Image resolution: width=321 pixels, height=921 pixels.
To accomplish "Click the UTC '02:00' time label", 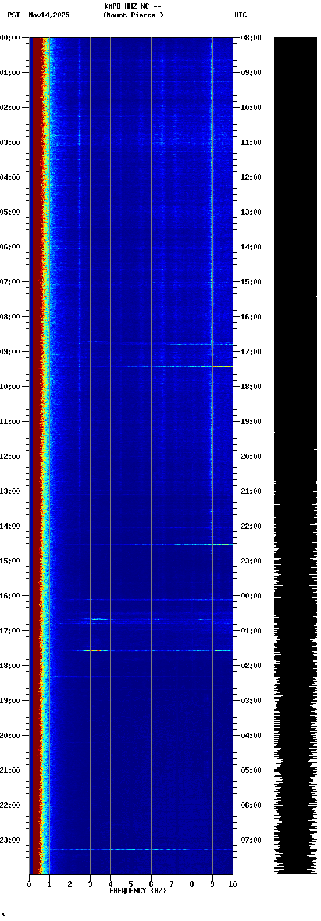I will [251, 666].
